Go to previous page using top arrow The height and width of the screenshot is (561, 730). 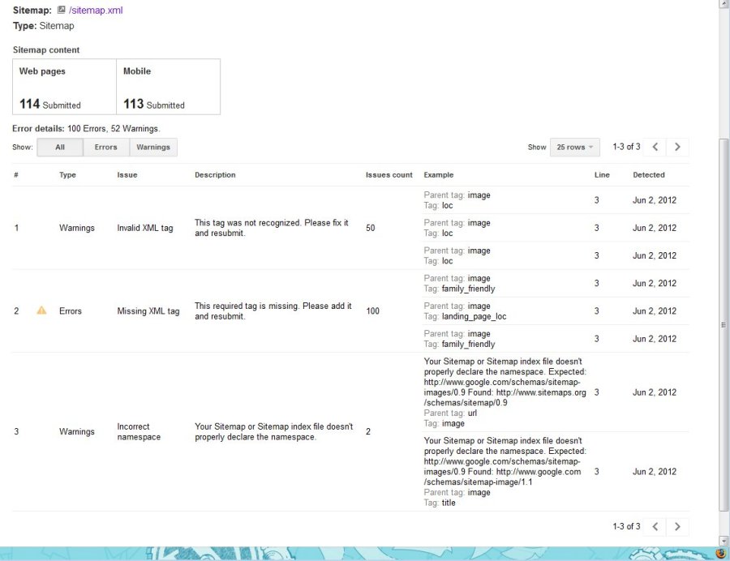pos(655,147)
